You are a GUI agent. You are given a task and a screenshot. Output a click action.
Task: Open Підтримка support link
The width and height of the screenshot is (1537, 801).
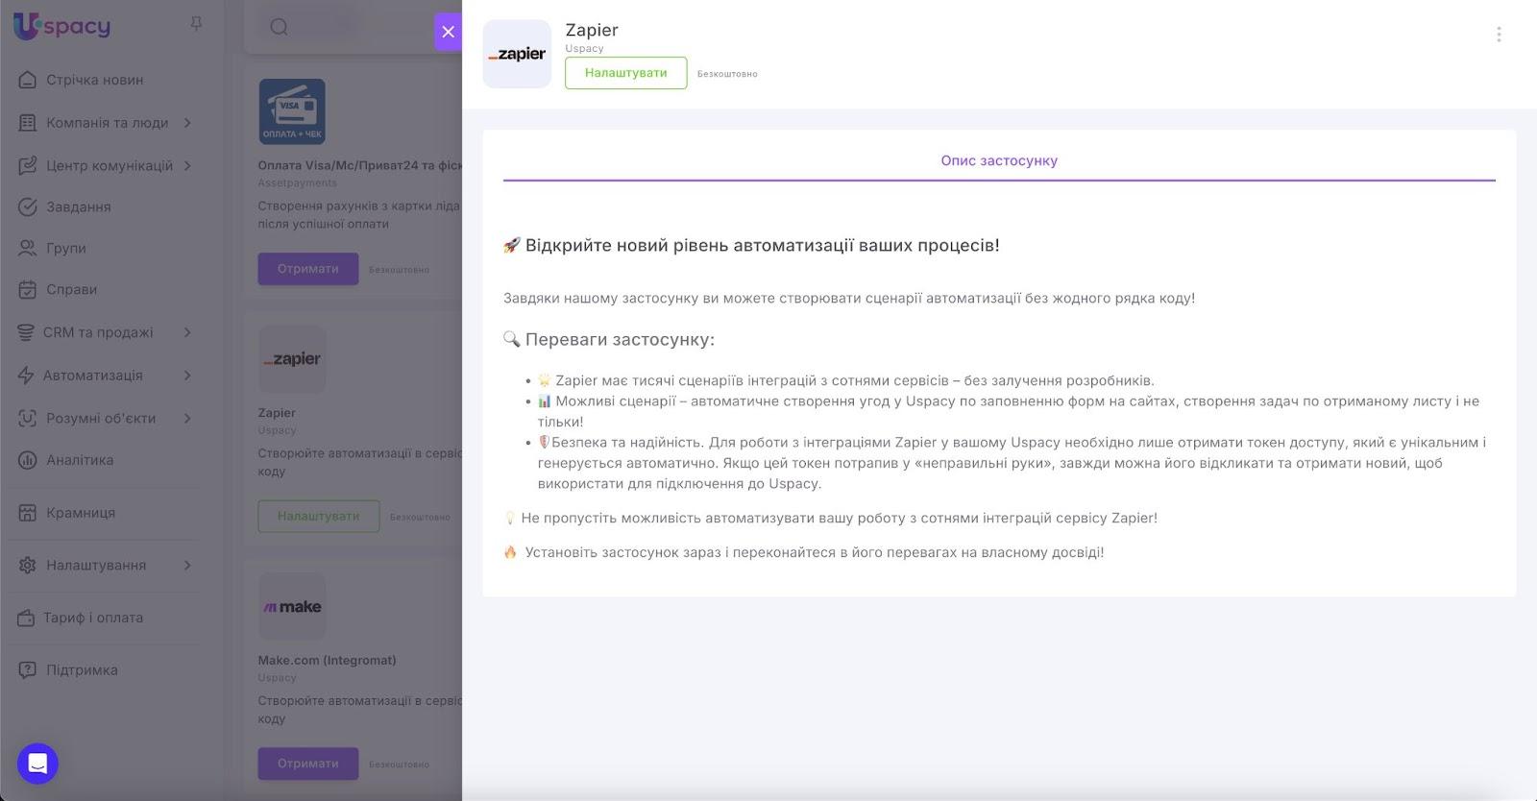(x=82, y=670)
